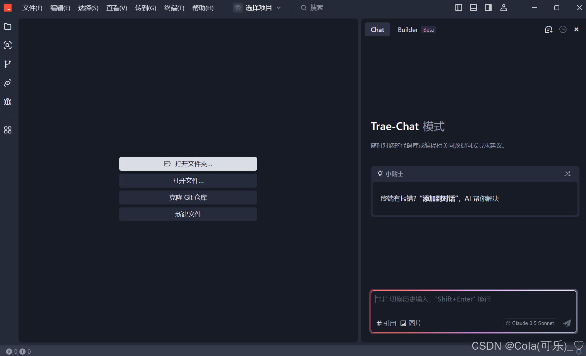Send the chat message arrow icon
Image resolution: width=586 pixels, height=356 pixels.
567,323
